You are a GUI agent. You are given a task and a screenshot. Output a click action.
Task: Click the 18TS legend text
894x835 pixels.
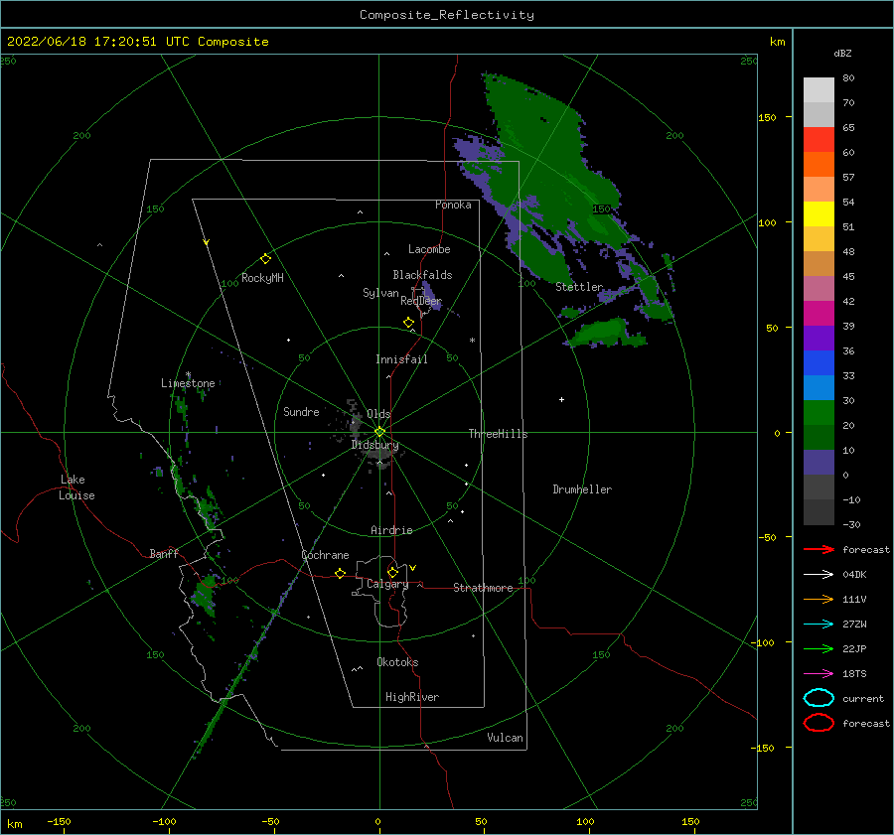coord(854,674)
